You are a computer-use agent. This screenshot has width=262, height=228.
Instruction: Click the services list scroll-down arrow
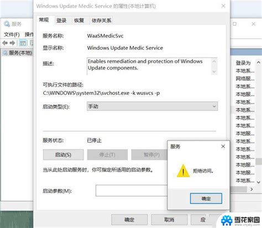259,182
